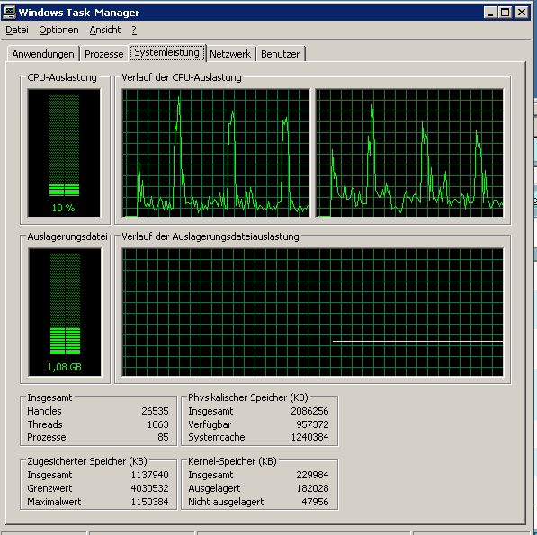Screen dimensions: 537x535
Task: Switch to the Anwendungen tab
Action: pyautogui.click(x=43, y=54)
